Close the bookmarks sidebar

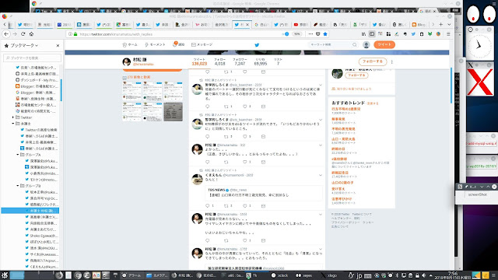pos(58,45)
